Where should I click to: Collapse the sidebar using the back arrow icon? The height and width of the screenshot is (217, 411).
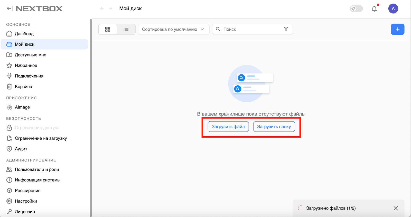tap(10, 8)
